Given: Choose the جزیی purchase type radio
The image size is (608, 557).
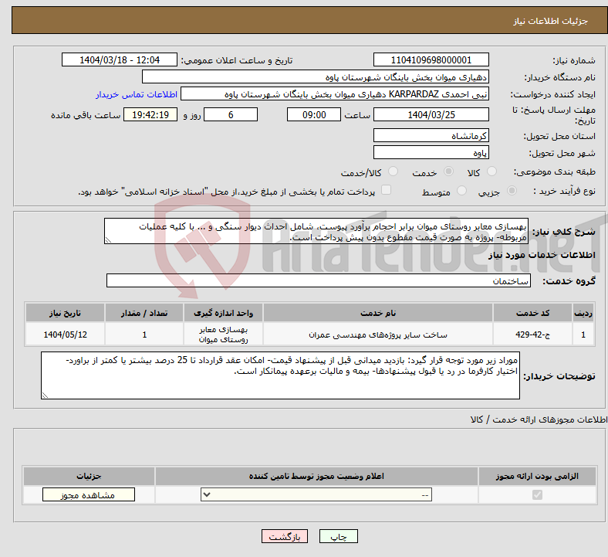Looking at the screenshot, I should pyautogui.click(x=512, y=191).
